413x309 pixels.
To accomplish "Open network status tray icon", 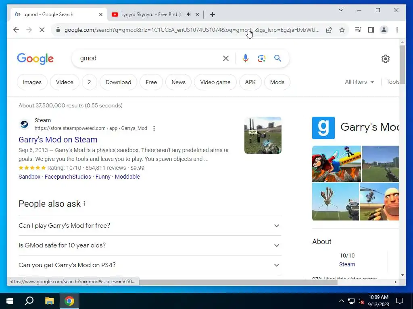I will tap(351, 301).
